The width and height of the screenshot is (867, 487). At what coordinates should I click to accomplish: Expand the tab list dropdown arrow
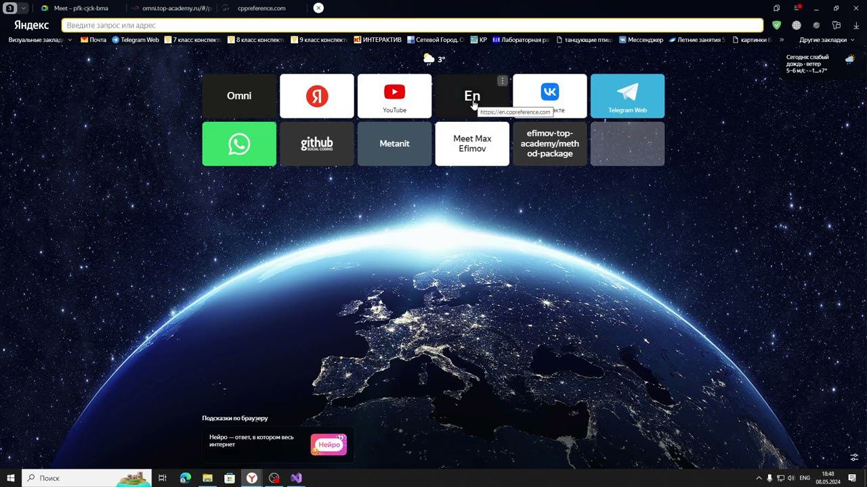[x=24, y=8]
